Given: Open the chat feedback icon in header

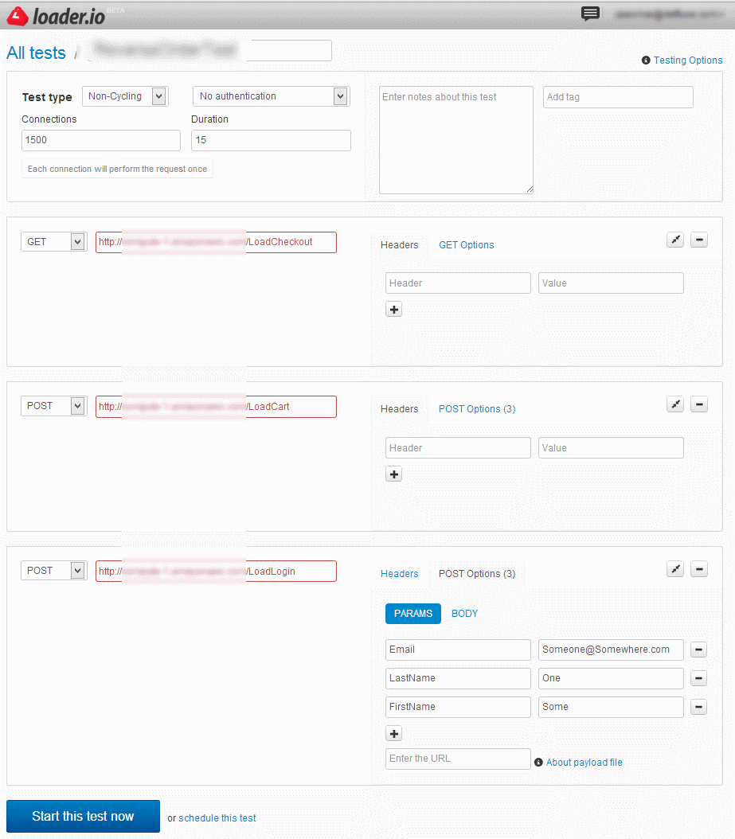Looking at the screenshot, I should click(x=590, y=14).
